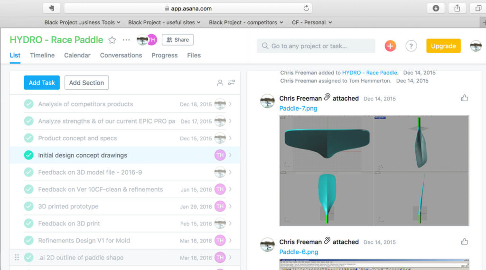Open Black Project...usiness Tools bookmarks folder
Screen dimensions: 486x270
[x=82, y=22]
